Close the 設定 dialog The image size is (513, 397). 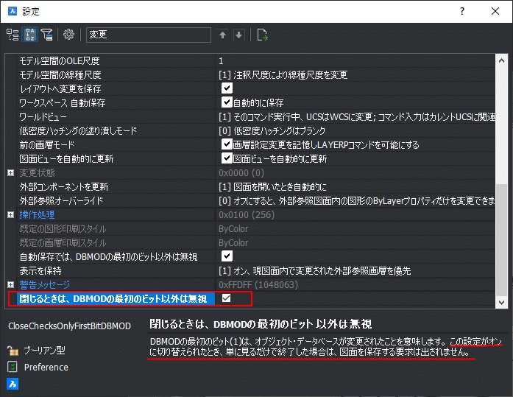pyautogui.click(x=495, y=11)
